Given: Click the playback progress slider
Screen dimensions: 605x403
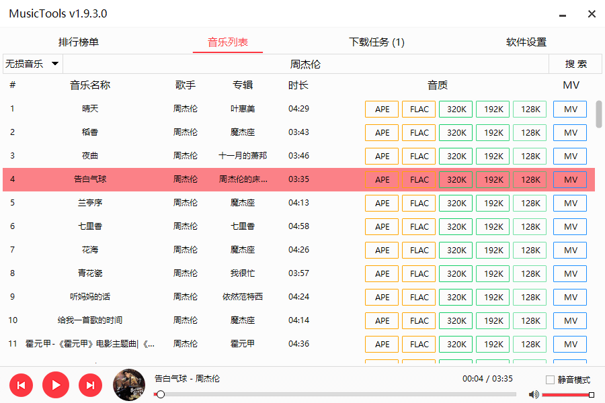Looking at the screenshot, I should [x=336, y=394].
